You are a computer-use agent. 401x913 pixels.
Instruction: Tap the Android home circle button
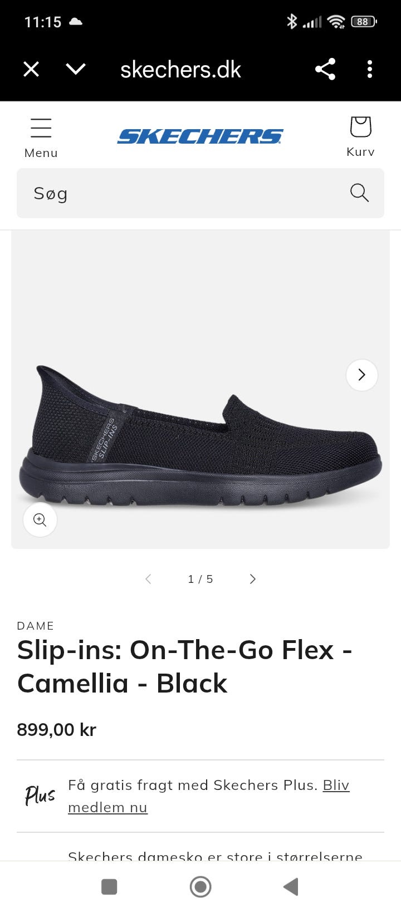(200, 887)
